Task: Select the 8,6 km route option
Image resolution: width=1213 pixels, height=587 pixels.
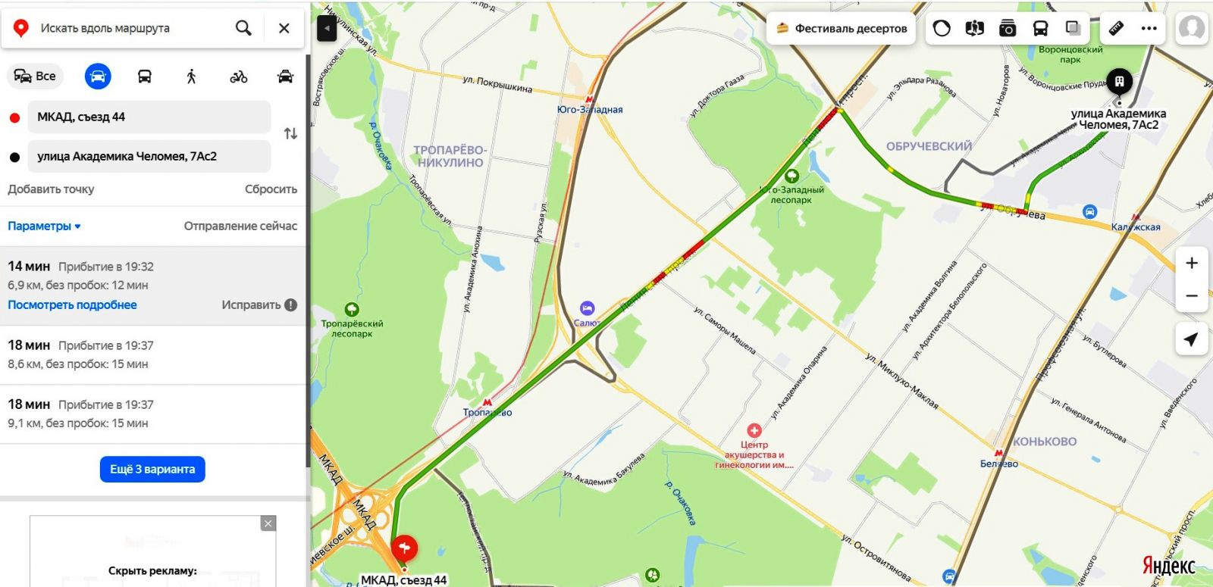Action: click(152, 354)
